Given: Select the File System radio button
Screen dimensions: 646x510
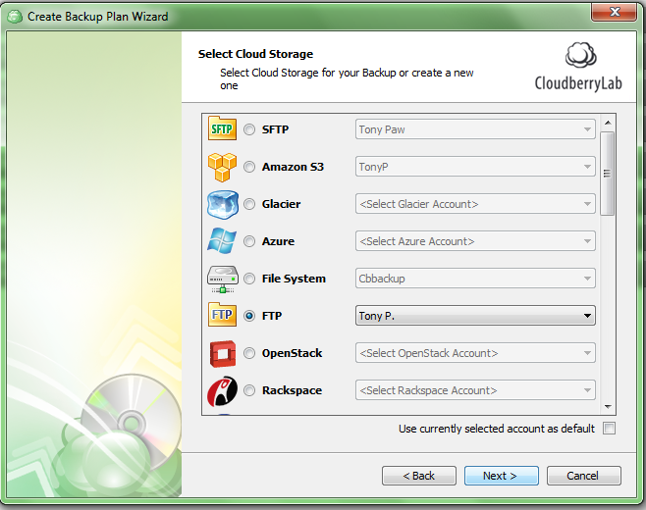Looking at the screenshot, I should (249, 279).
